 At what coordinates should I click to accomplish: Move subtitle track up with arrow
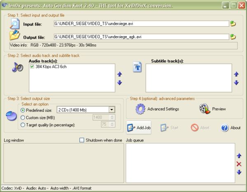(x=236, y=74)
